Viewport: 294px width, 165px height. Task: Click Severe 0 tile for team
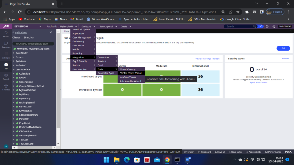(123, 90)
